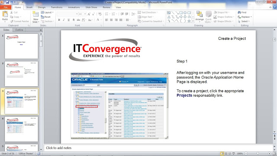The height and width of the screenshot is (156, 277).
Task: Click the Arrange icon
Action: [200, 17]
